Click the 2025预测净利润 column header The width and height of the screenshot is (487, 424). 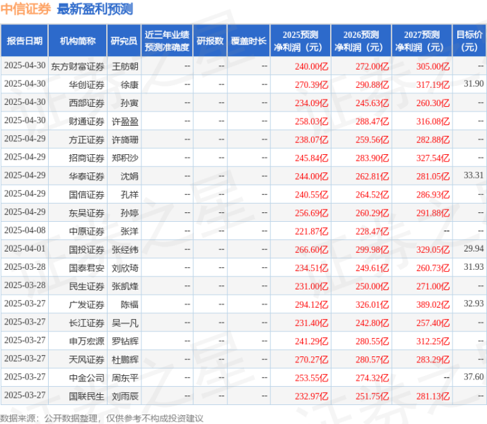(x=300, y=41)
